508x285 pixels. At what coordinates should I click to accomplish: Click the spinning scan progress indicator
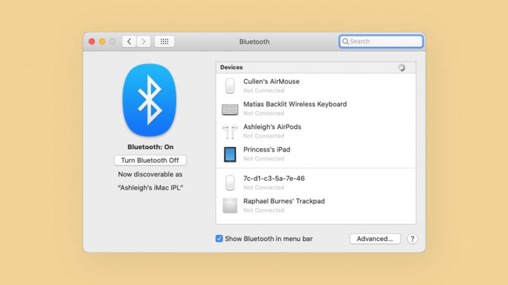[402, 68]
